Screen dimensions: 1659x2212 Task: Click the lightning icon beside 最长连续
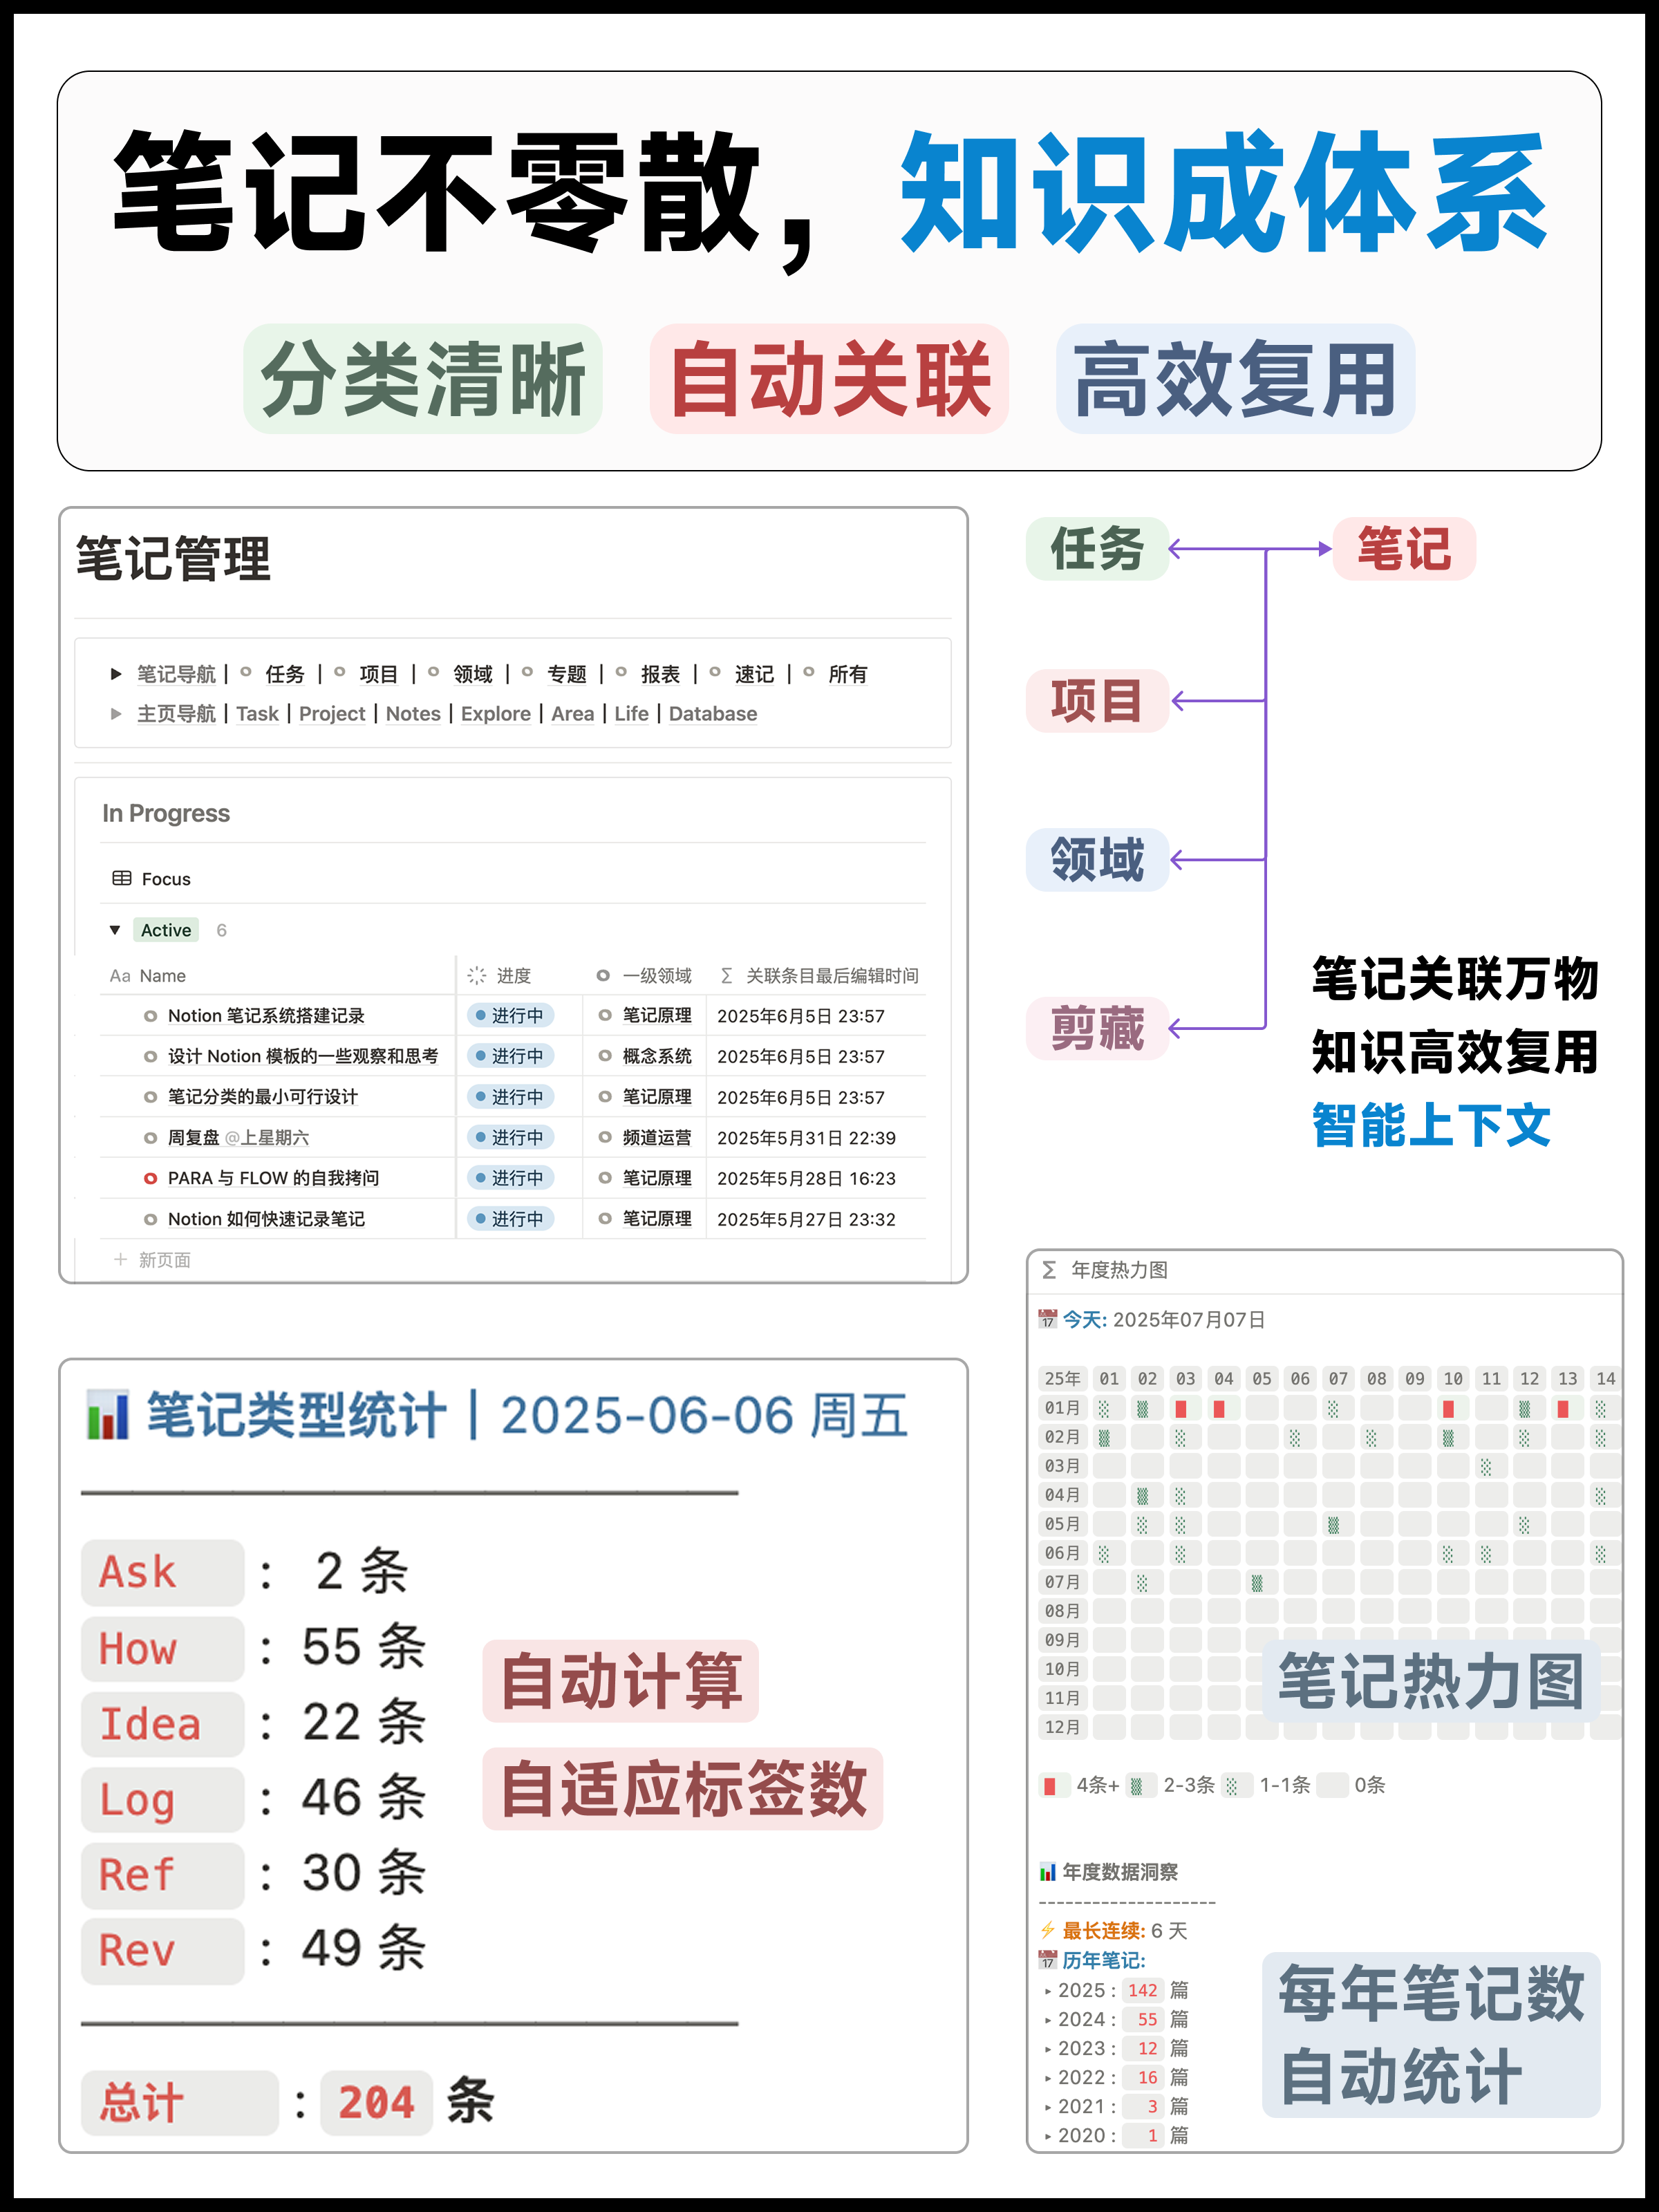(1048, 1930)
